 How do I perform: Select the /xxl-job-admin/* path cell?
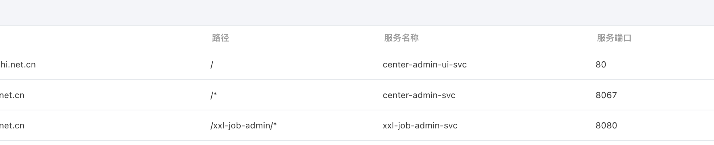pos(243,126)
